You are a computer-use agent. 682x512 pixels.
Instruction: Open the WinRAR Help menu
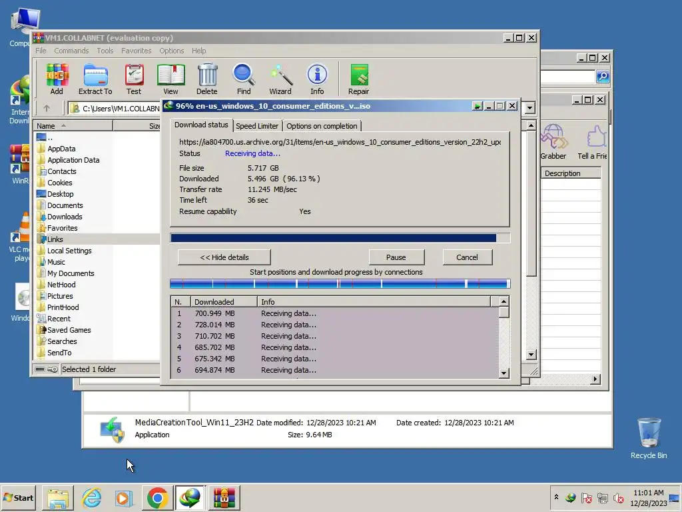point(198,51)
